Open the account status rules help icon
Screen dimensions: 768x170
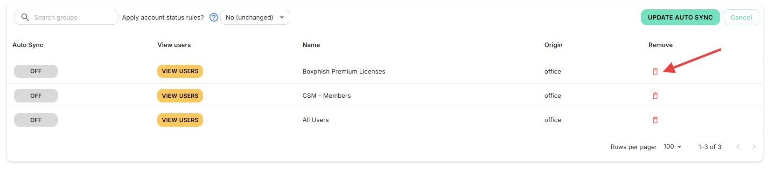tap(214, 17)
